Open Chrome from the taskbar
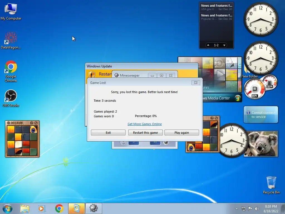This screenshot has height=214, width=285. tap(59, 208)
